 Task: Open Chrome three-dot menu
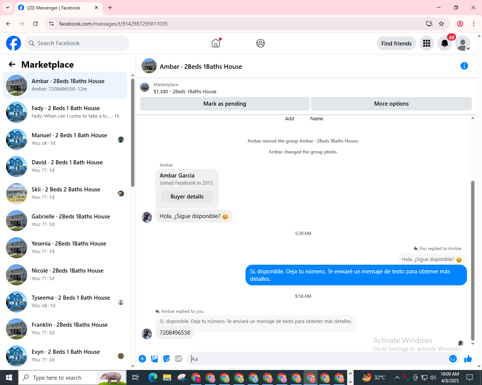pyautogui.click(x=474, y=24)
